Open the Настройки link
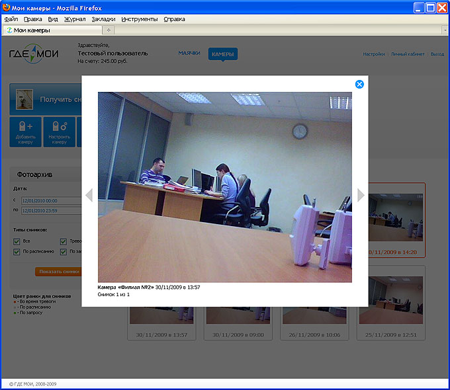The height and width of the screenshot is (390, 450). pyautogui.click(x=374, y=54)
